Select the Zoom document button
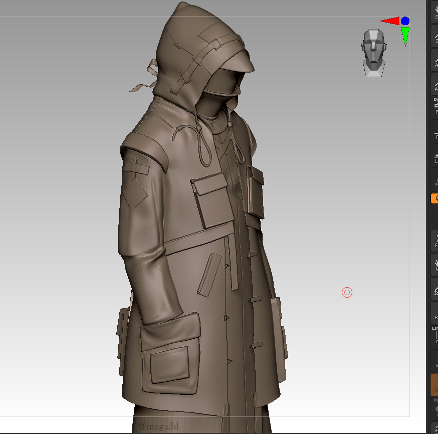 (435, 35)
